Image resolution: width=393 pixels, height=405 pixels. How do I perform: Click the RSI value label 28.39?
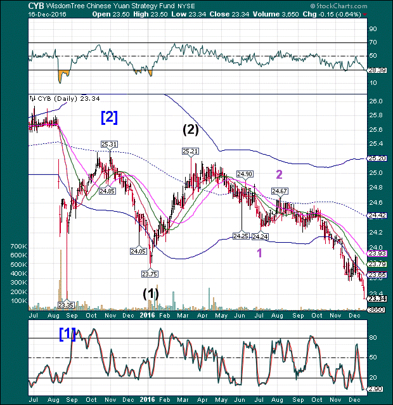tap(377, 70)
